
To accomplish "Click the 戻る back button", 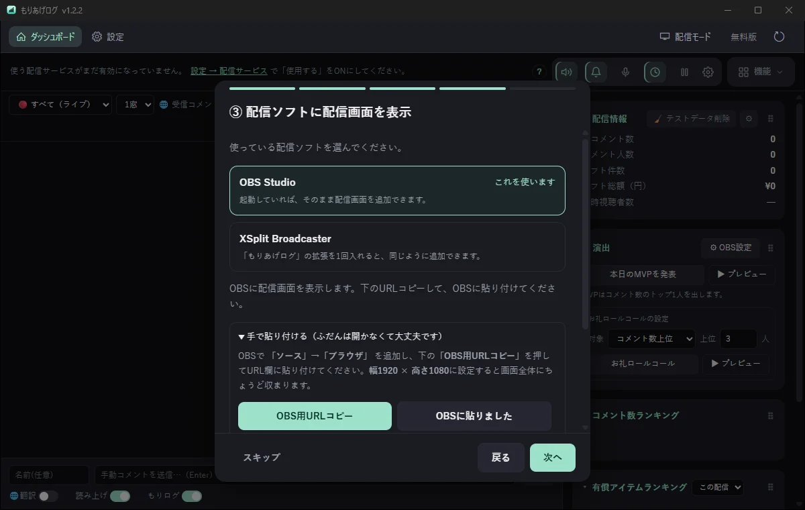I will [501, 458].
